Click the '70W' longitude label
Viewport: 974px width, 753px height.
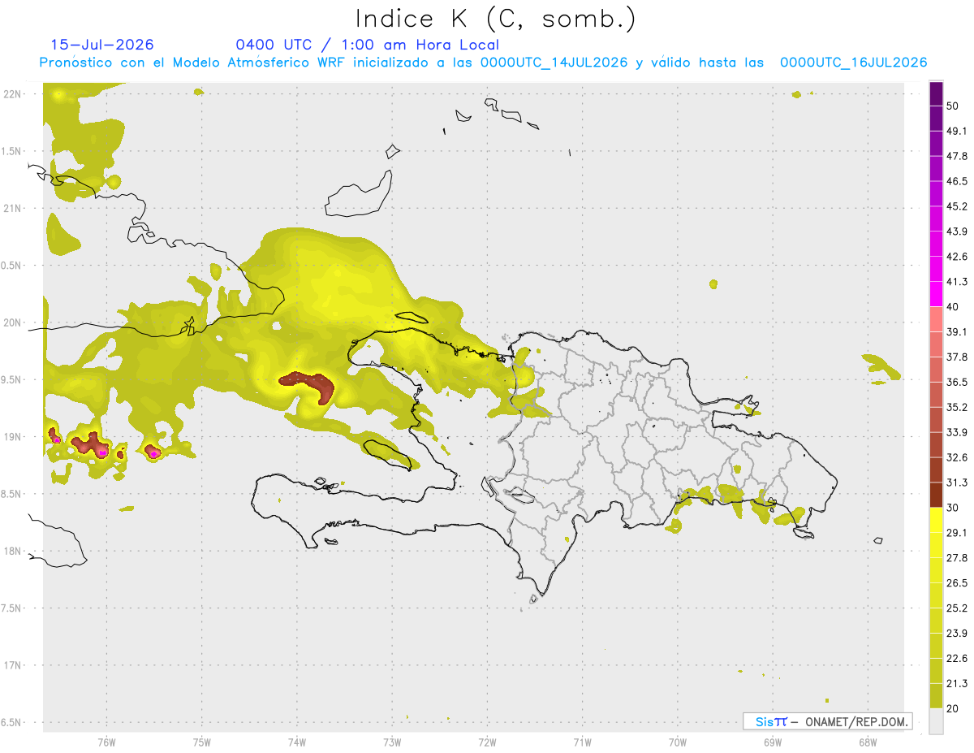click(x=678, y=742)
